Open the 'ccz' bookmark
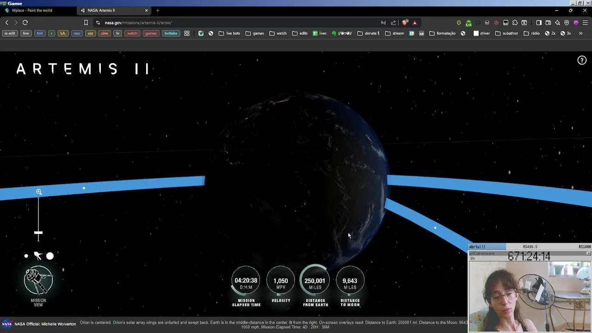Viewport: 592px width, 333px height. coord(91,33)
